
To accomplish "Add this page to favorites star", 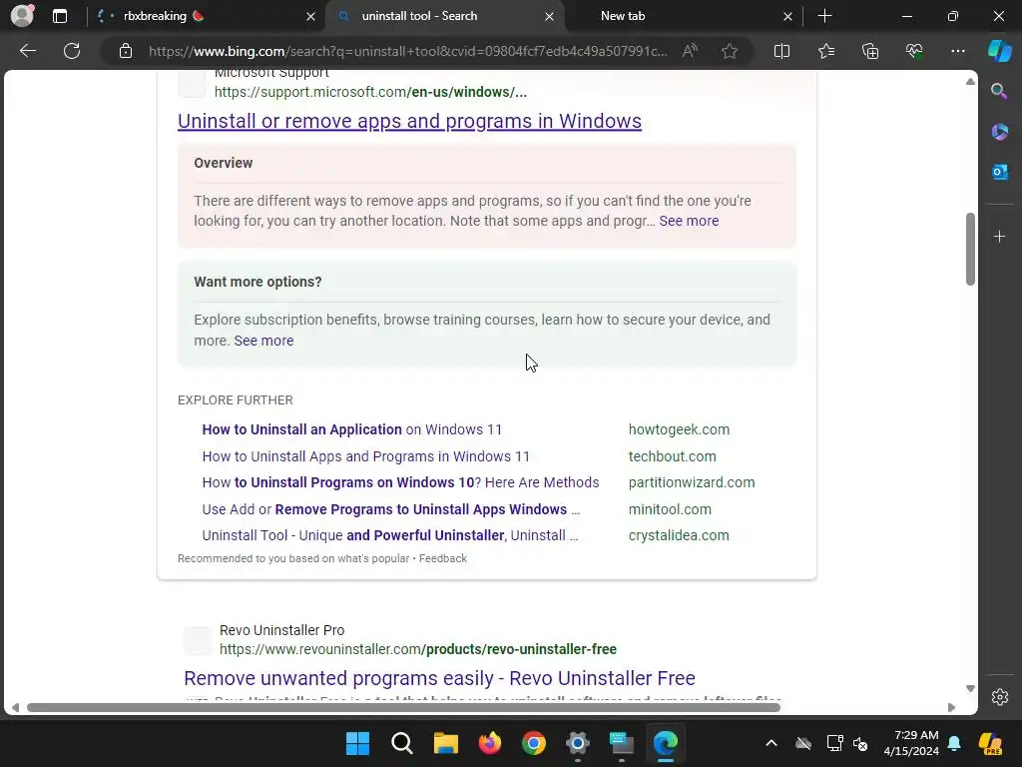I will (730, 51).
